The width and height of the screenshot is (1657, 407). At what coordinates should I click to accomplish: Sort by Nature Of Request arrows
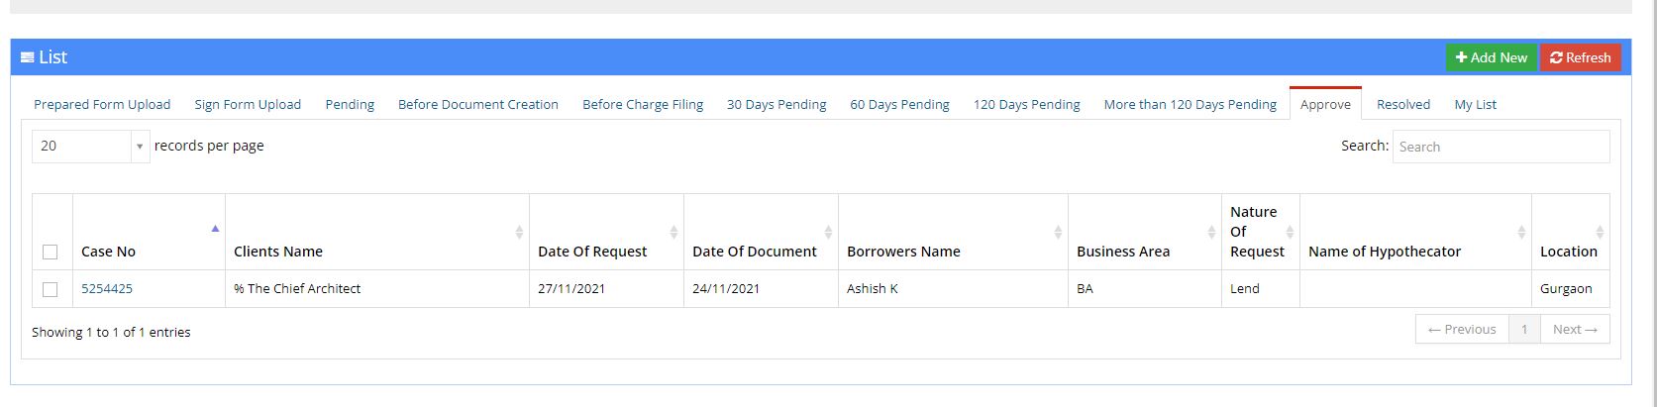pyautogui.click(x=1290, y=232)
